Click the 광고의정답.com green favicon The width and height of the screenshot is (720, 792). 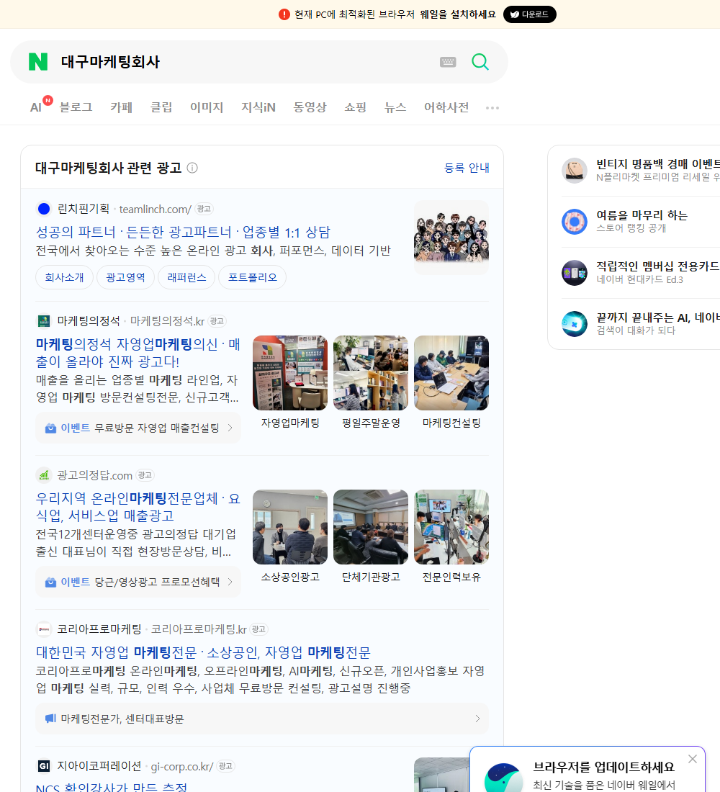[x=44, y=475]
